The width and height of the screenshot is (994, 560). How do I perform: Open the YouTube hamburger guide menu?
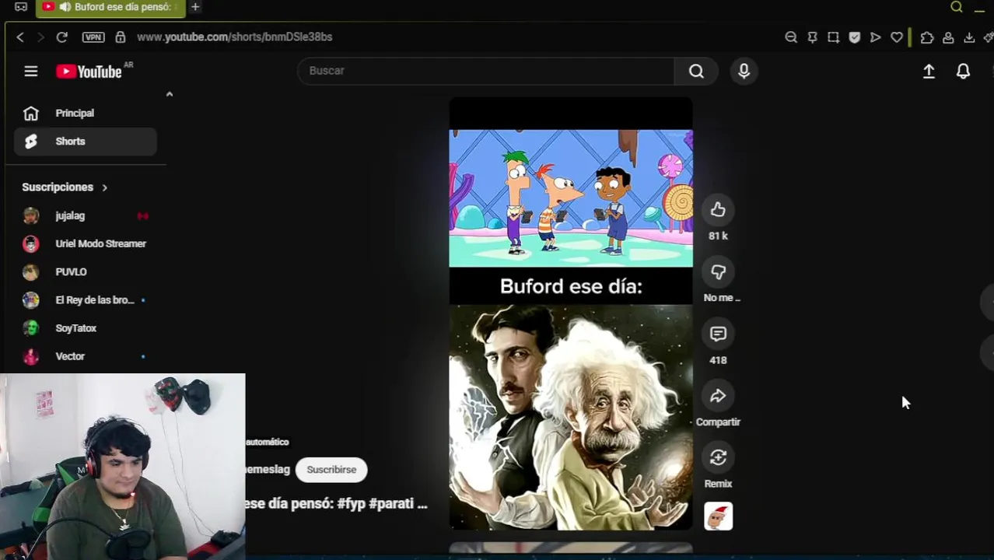pos(30,72)
